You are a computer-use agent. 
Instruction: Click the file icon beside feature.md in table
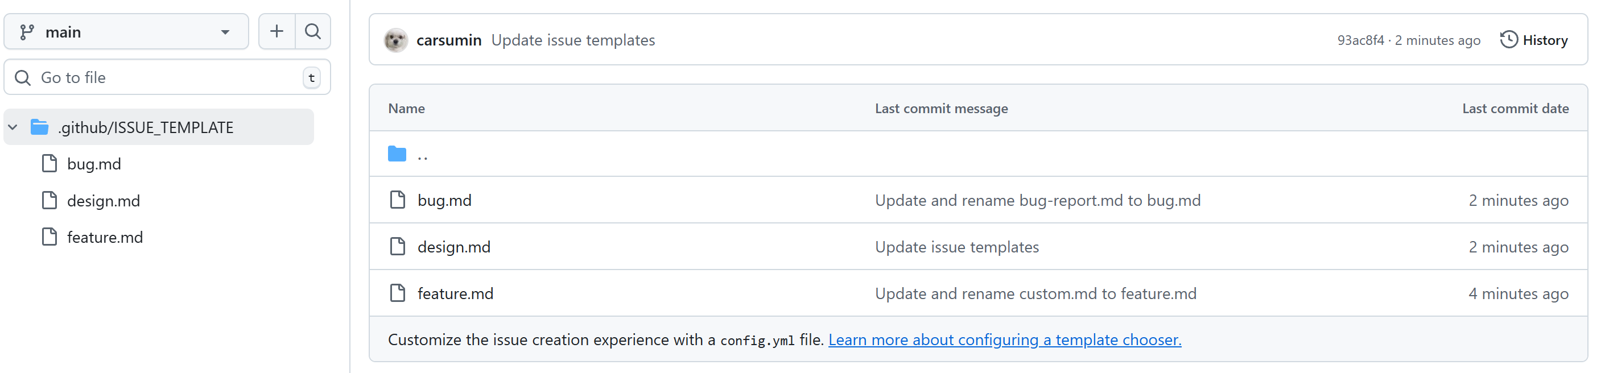(398, 293)
